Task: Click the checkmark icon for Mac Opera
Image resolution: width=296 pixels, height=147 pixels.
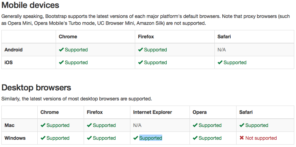Action: (x=195, y=125)
